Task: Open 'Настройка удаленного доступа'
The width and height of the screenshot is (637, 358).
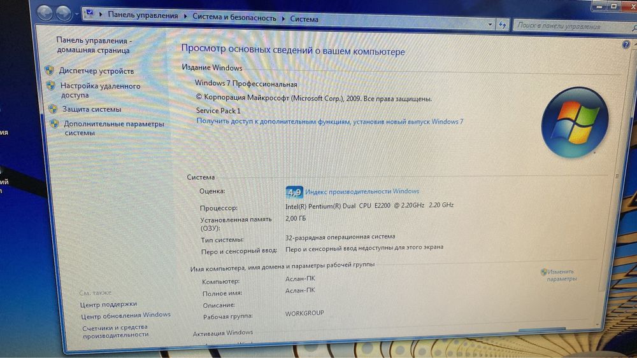Action: coord(101,90)
